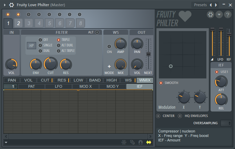Toggle the envelope freeze snowflake icon
The image size is (235, 149).
pos(124,142)
